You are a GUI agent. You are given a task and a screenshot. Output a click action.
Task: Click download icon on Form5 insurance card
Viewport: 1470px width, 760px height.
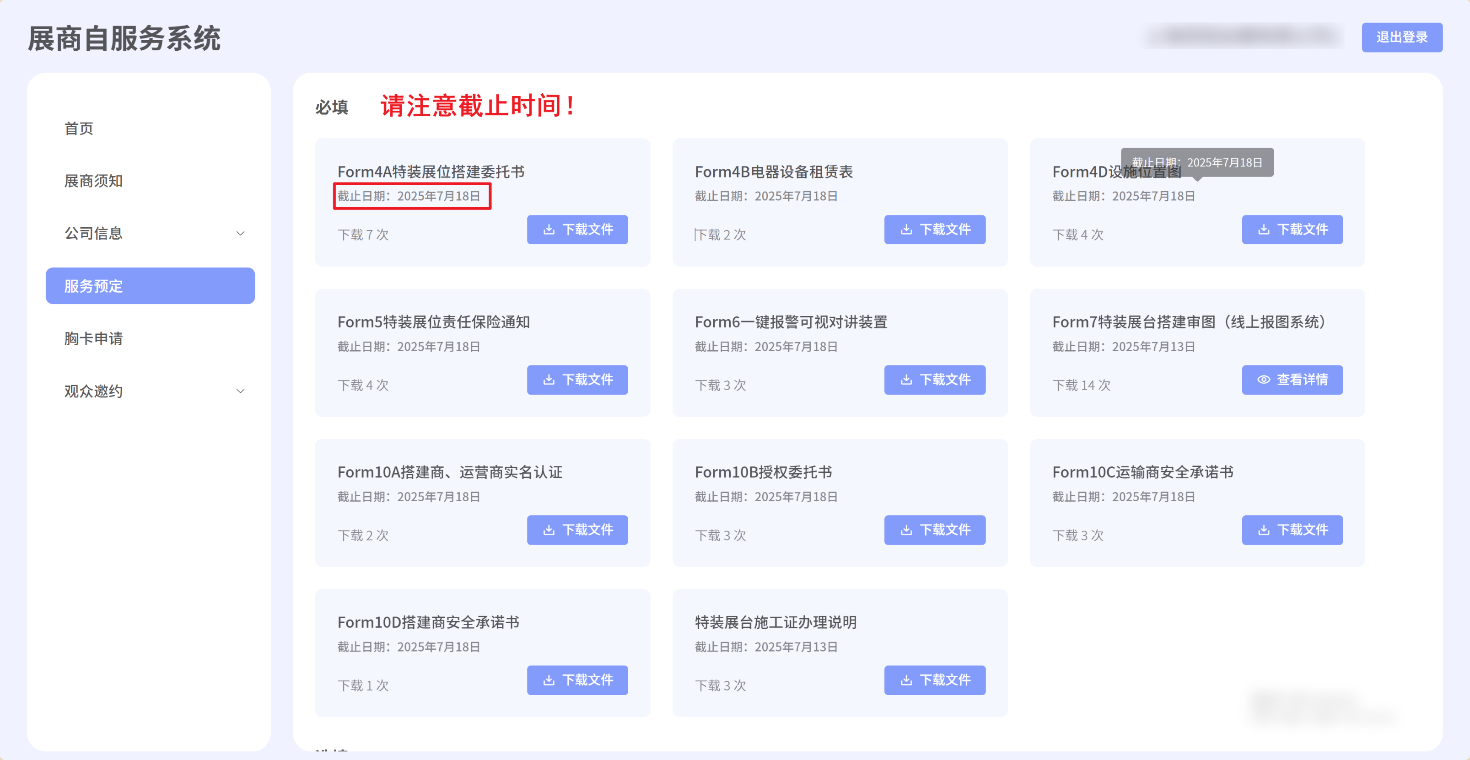tap(549, 380)
